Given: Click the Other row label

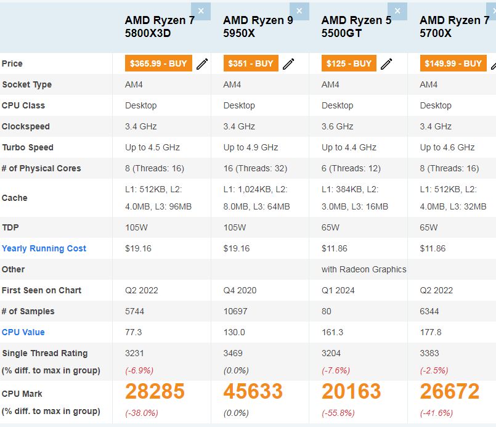Looking at the screenshot, I should coord(13,269).
